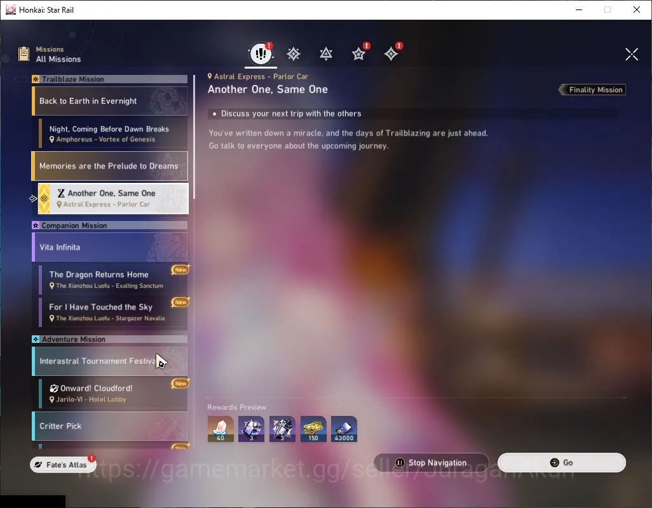Click the 'Amphoreus - Vortex of Genesis' location text
The width and height of the screenshot is (652, 508).
(105, 140)
